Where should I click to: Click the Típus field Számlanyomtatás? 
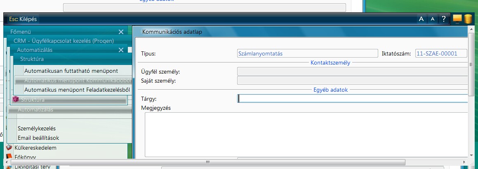[308, 53]
